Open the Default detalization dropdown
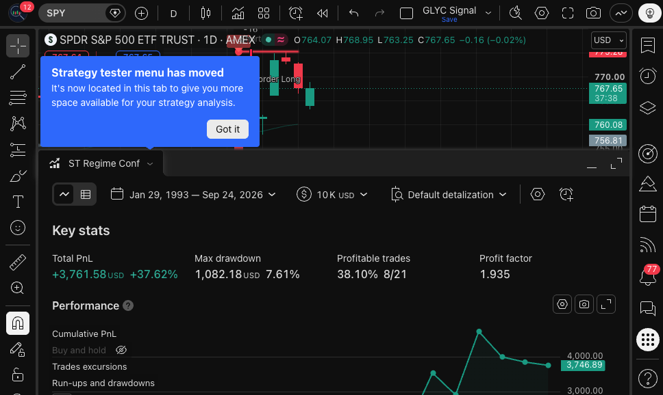Screen dimensions: 663x395 coord(449,195)
